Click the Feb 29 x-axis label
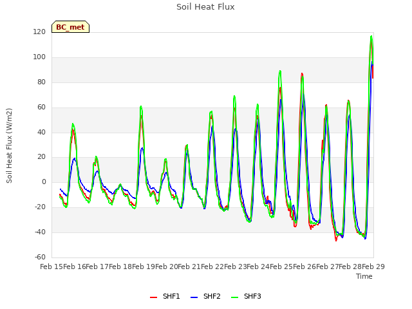This screenshot has width=412, height=309. tap(373, 267)
